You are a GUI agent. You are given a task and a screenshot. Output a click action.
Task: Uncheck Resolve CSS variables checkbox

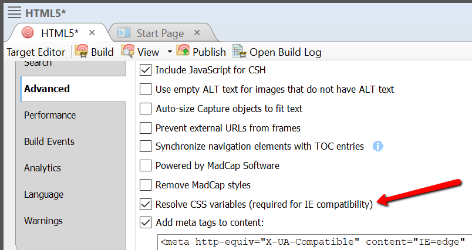146,204
